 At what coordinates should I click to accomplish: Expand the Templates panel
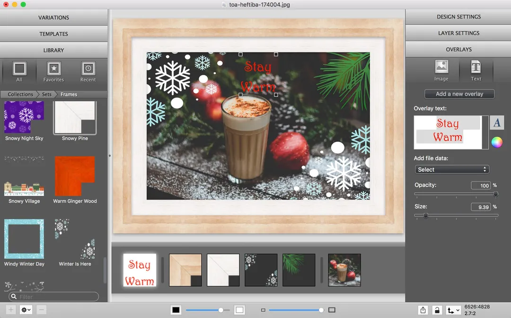tap(53, 34)
